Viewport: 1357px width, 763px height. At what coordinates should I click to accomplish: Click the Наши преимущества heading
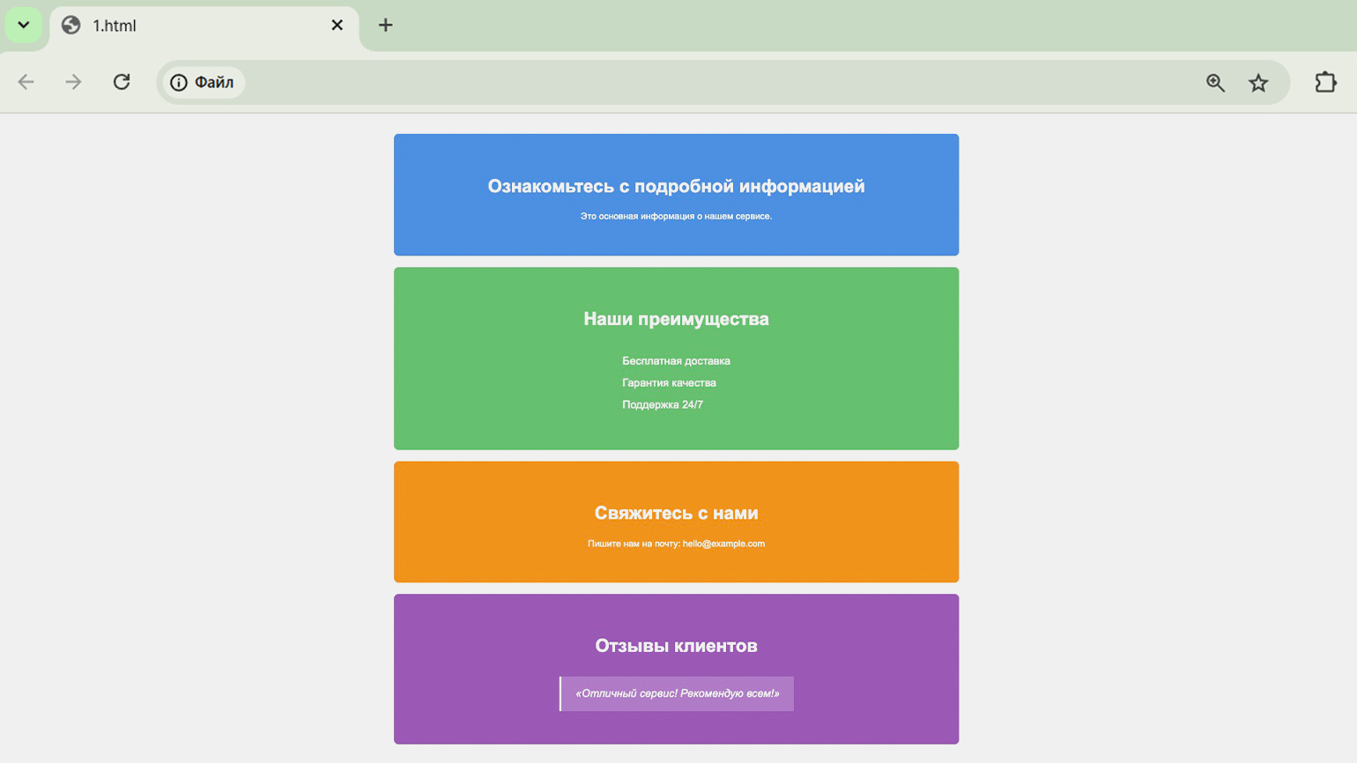click(x=676, y=319)
